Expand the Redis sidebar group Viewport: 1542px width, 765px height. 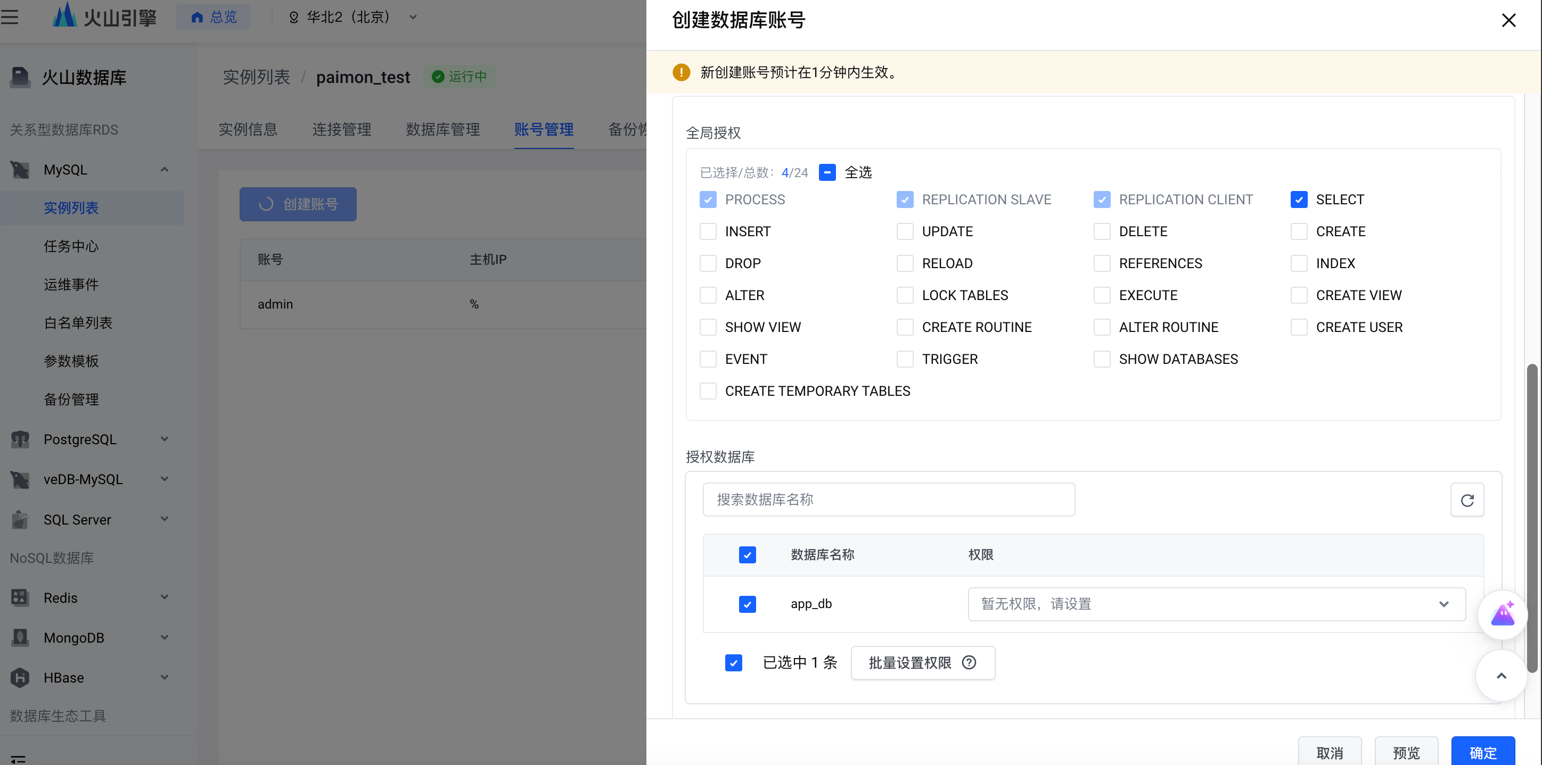(x=164, y=597)
